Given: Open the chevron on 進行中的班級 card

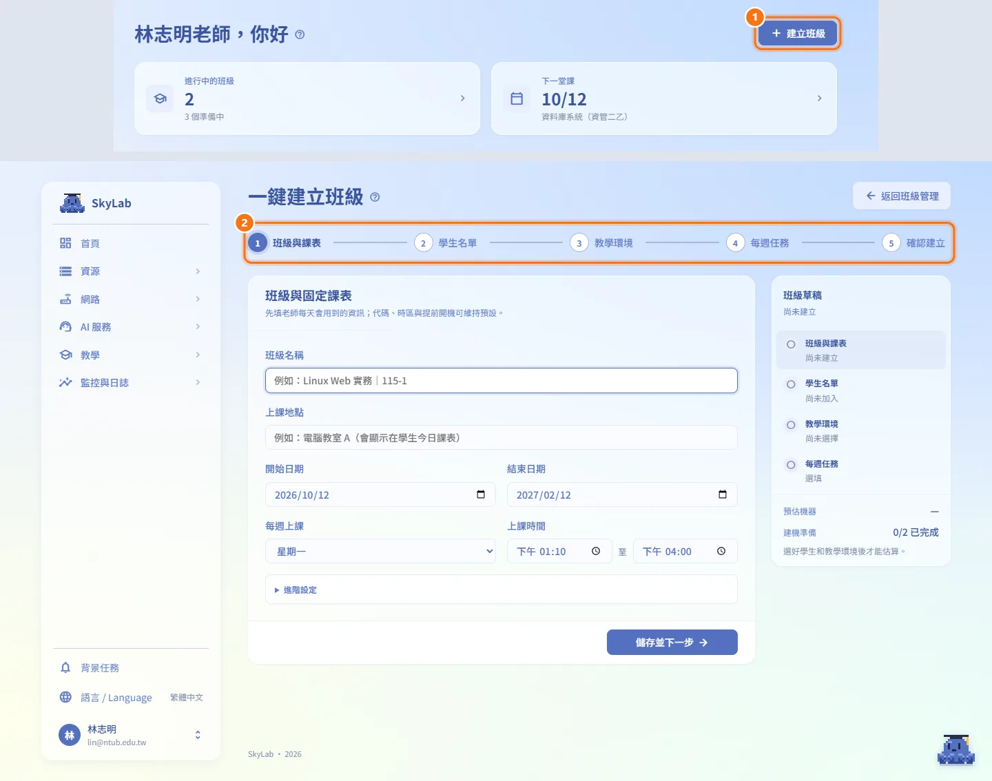Looking at the screenshot, I should (x=462, y=98).
